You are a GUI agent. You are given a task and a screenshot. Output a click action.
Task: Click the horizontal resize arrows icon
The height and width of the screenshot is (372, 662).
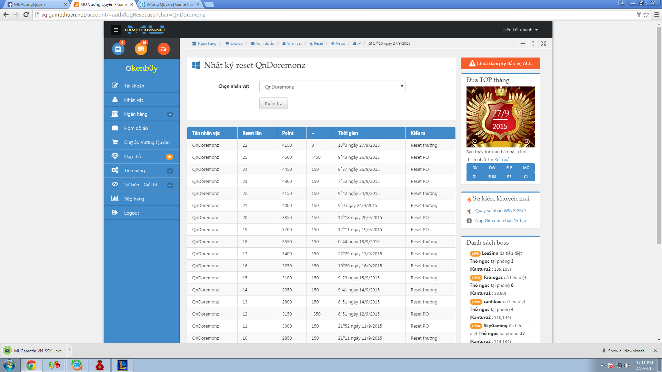(x=523, y=43)
